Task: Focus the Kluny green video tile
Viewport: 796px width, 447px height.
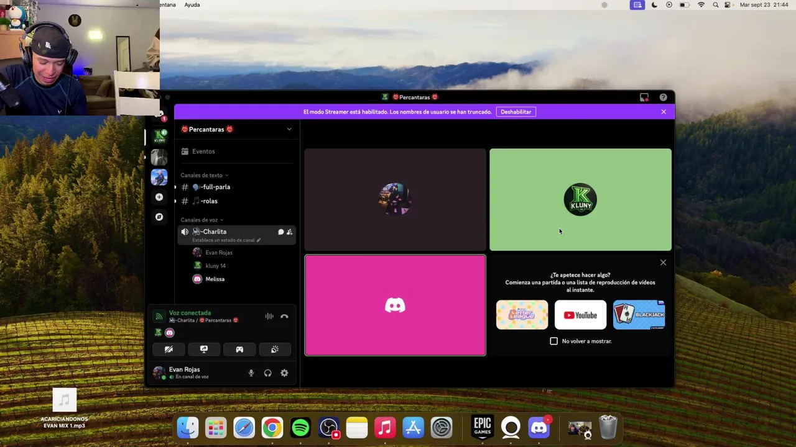Action: pyautogui.click(x=580, y=199)
